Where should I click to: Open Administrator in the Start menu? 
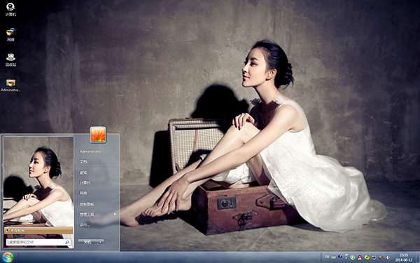click(x=90, y=151)
